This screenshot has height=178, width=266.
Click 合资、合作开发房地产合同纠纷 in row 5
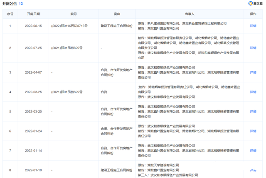[116, 112]
